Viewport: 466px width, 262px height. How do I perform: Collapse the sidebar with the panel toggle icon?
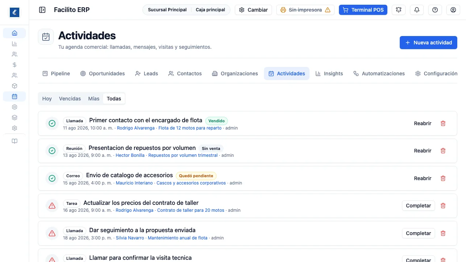[x=42, y=10]
